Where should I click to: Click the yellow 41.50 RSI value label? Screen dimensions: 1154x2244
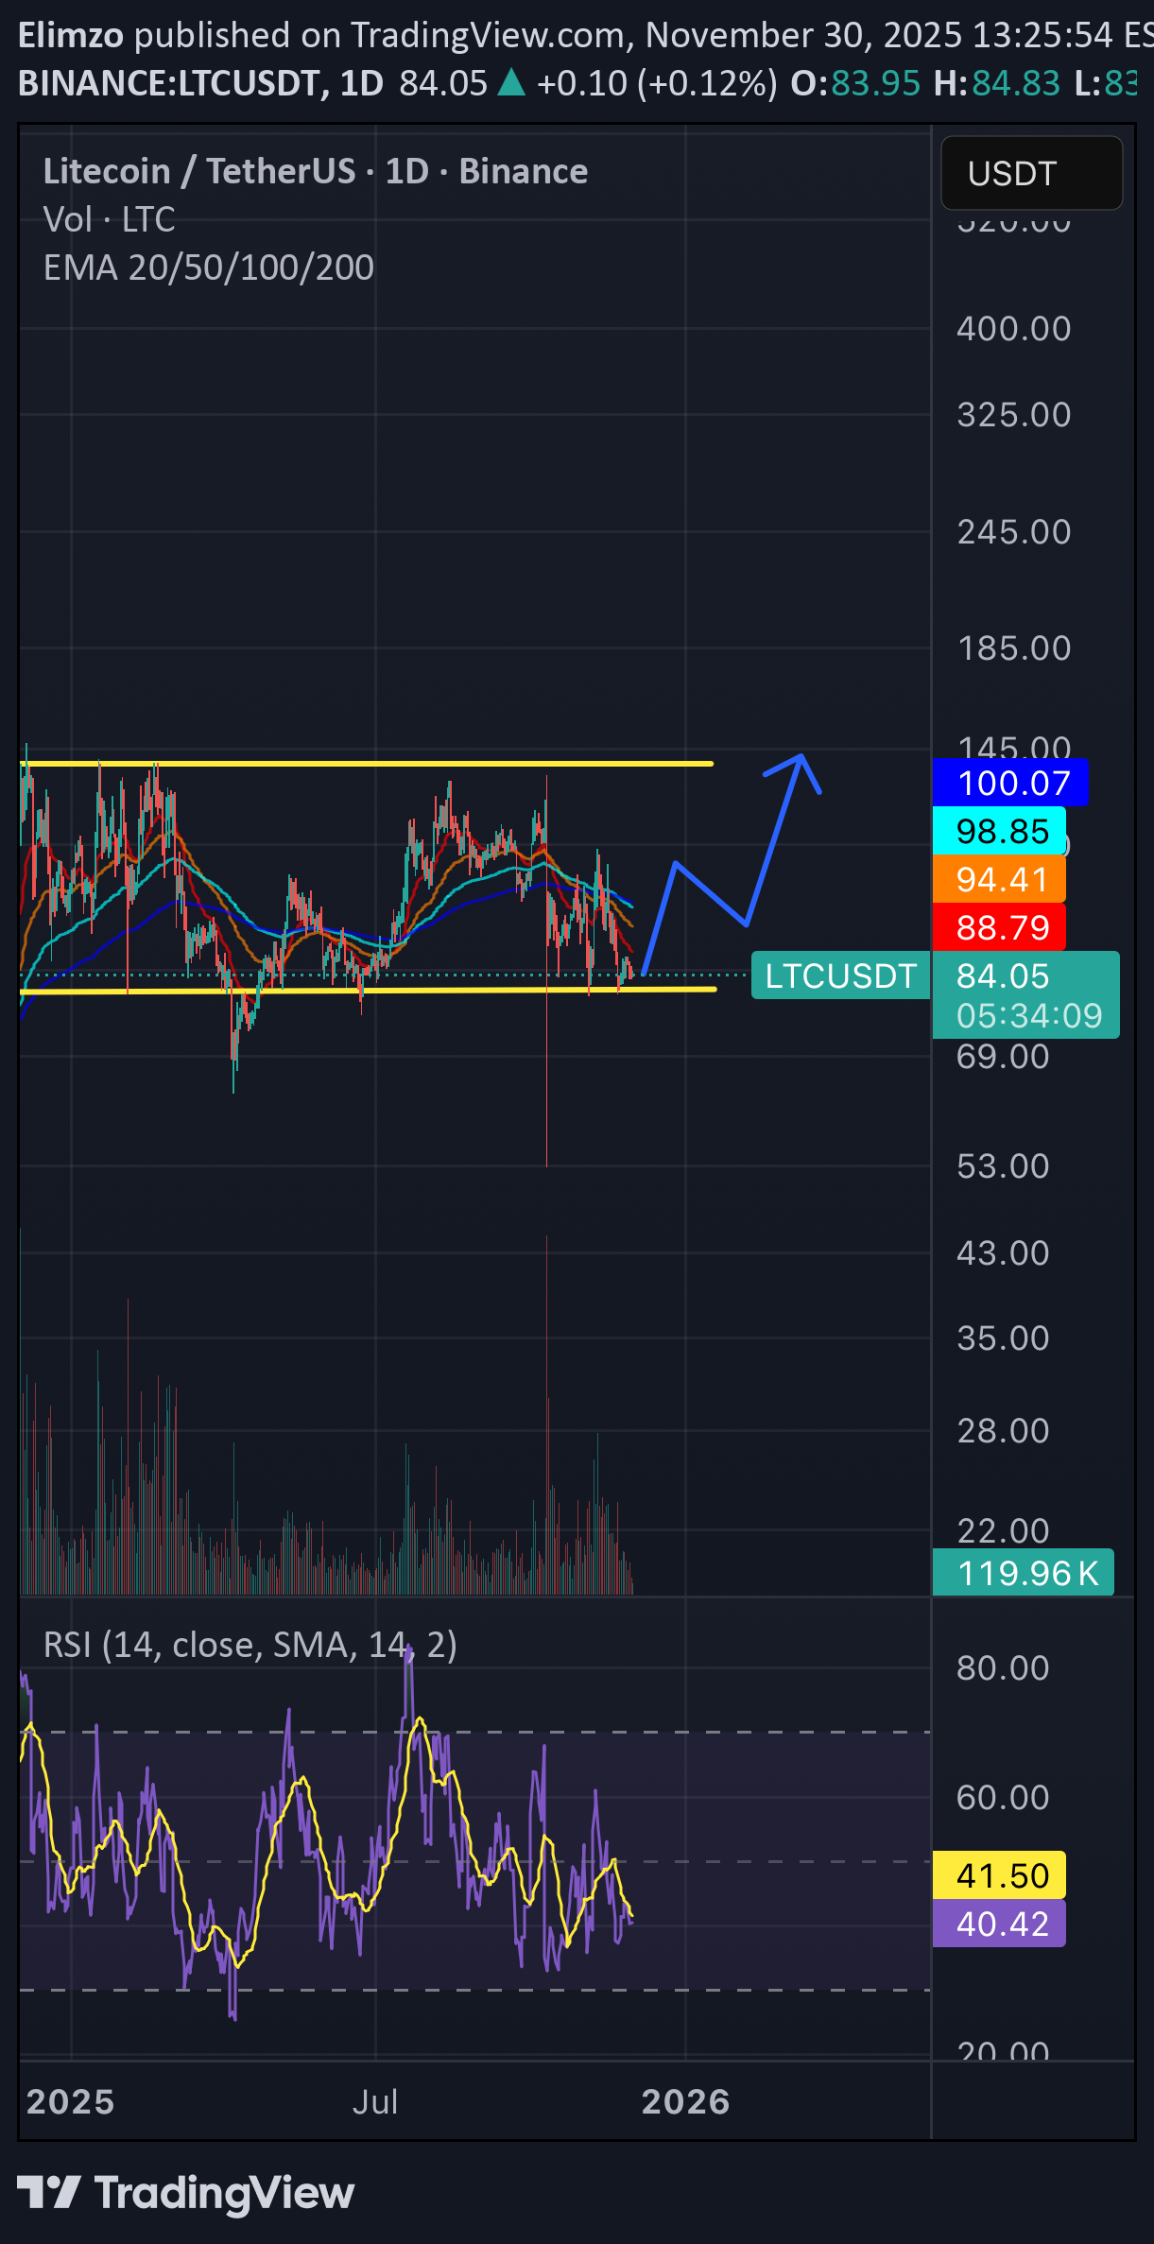pos(999,1875)
